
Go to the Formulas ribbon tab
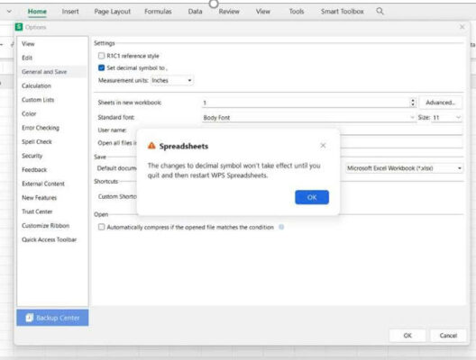(x=158, y=12)
